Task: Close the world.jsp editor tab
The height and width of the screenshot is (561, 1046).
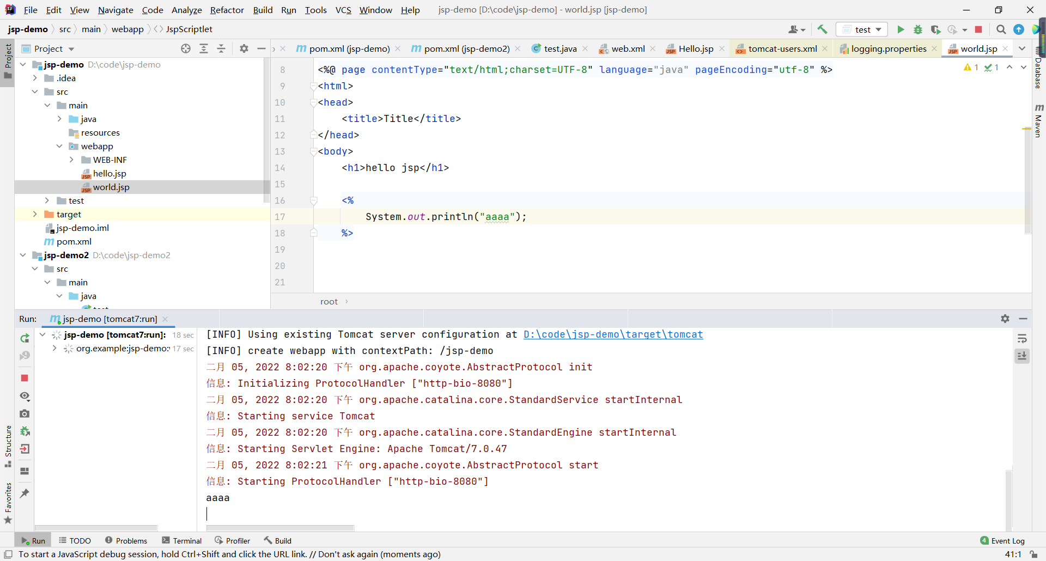Action: click(1005, 48)
